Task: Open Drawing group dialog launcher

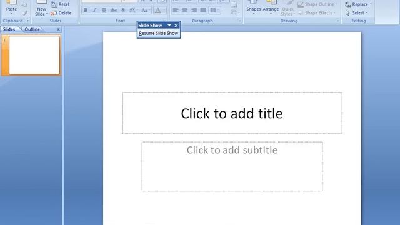Action: [x=337, y=21]
